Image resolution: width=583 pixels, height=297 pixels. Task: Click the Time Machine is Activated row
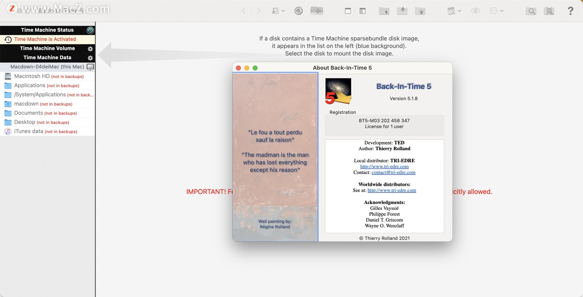tap(47, 39)
